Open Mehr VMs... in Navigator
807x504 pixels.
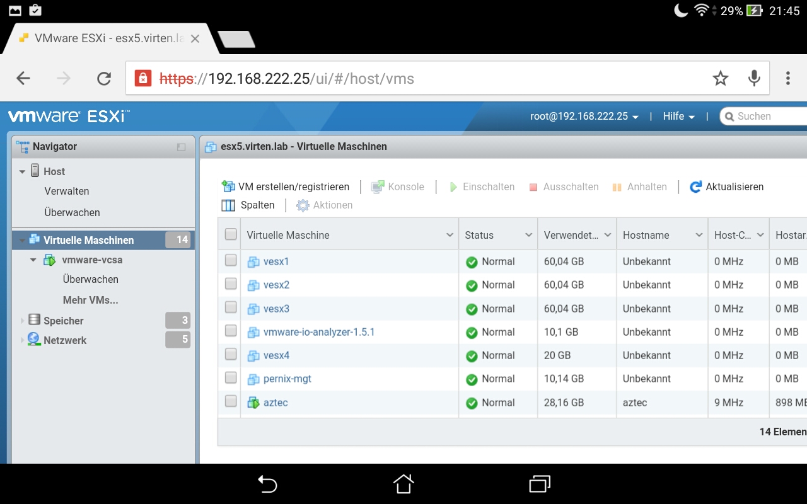coord(90,300)
